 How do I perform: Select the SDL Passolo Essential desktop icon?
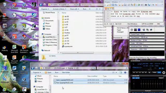point(24,49)
